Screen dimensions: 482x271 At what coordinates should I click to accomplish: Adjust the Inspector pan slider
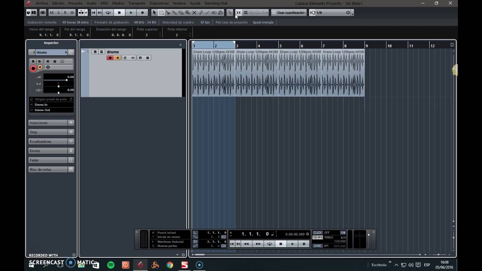58,86
